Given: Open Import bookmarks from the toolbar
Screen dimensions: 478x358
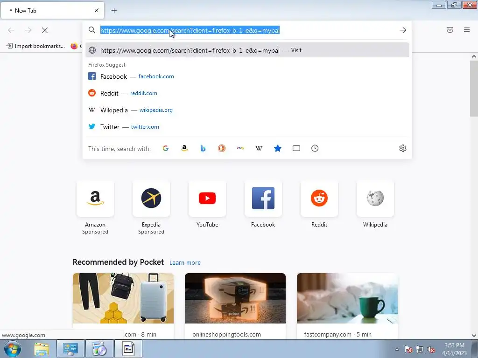Looking at the screenshot, I should click(x=35, y=46).
